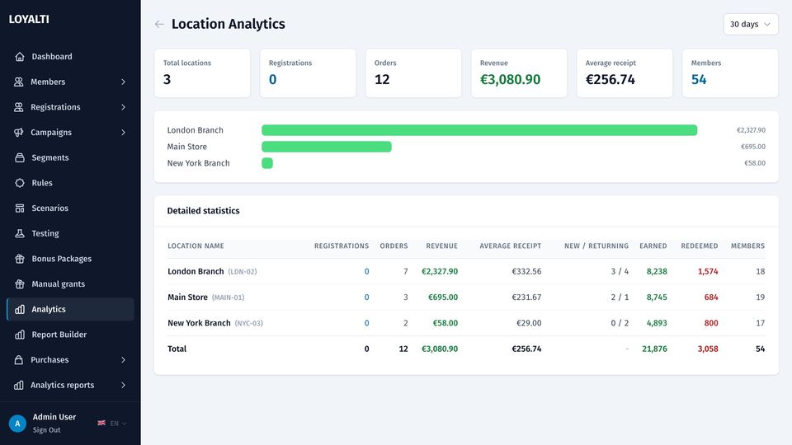Click the 1,574 redeemed value cell
This screenshot has width=792, height=445.
708,271
